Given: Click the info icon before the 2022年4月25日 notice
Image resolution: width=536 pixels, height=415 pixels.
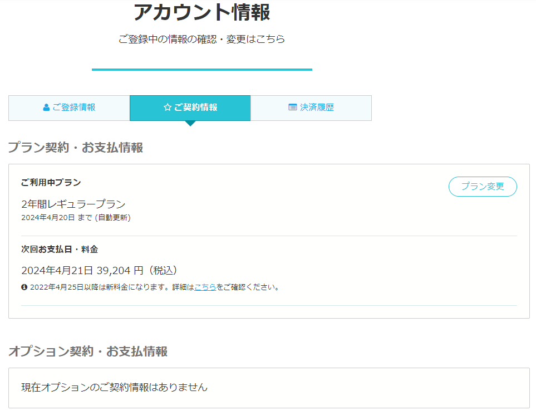Looking at the screenshot, I should (24, 287).
